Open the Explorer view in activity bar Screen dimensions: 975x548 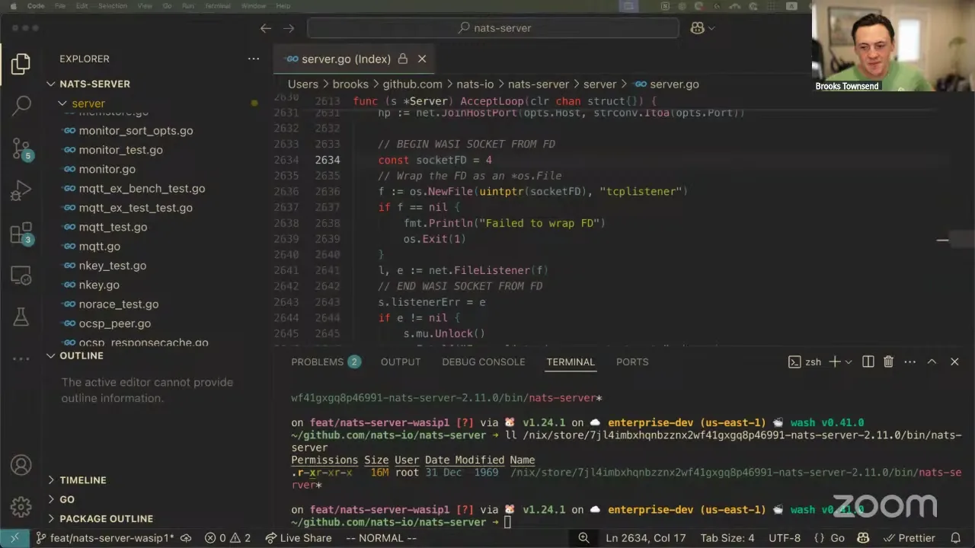point(21,64)
